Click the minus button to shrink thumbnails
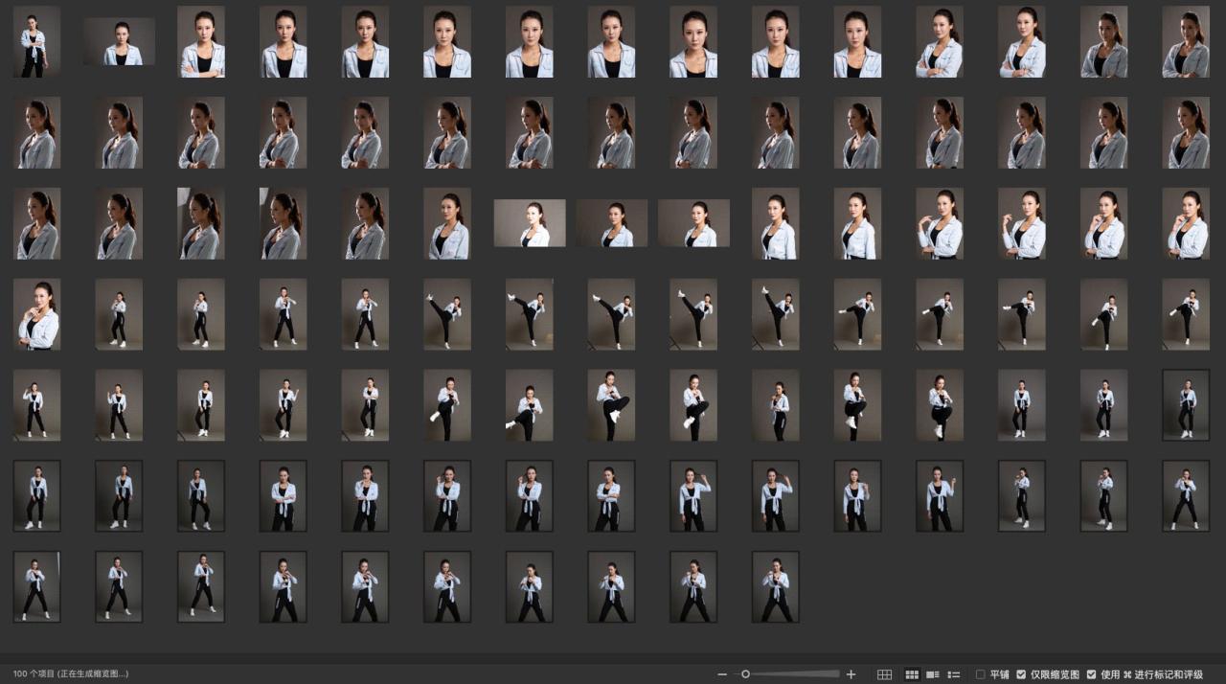This screenshot has height=684, width=1226. (x=722, y=674)
